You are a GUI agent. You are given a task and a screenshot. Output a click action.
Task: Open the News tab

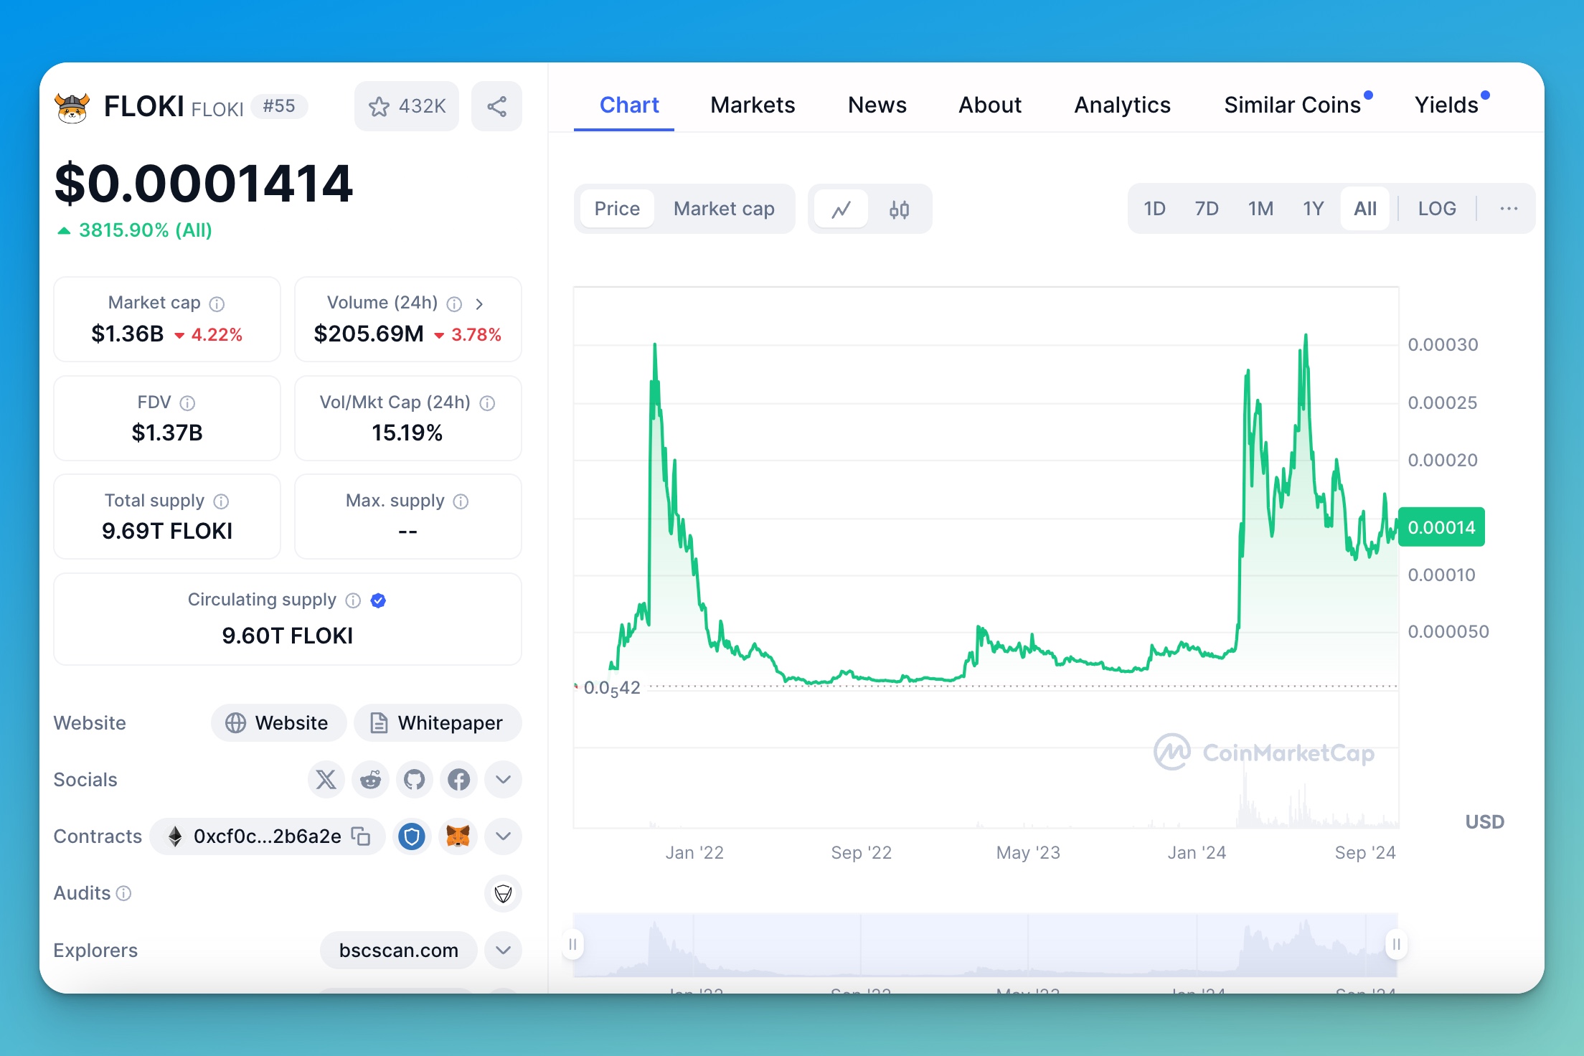click(877, 105)
